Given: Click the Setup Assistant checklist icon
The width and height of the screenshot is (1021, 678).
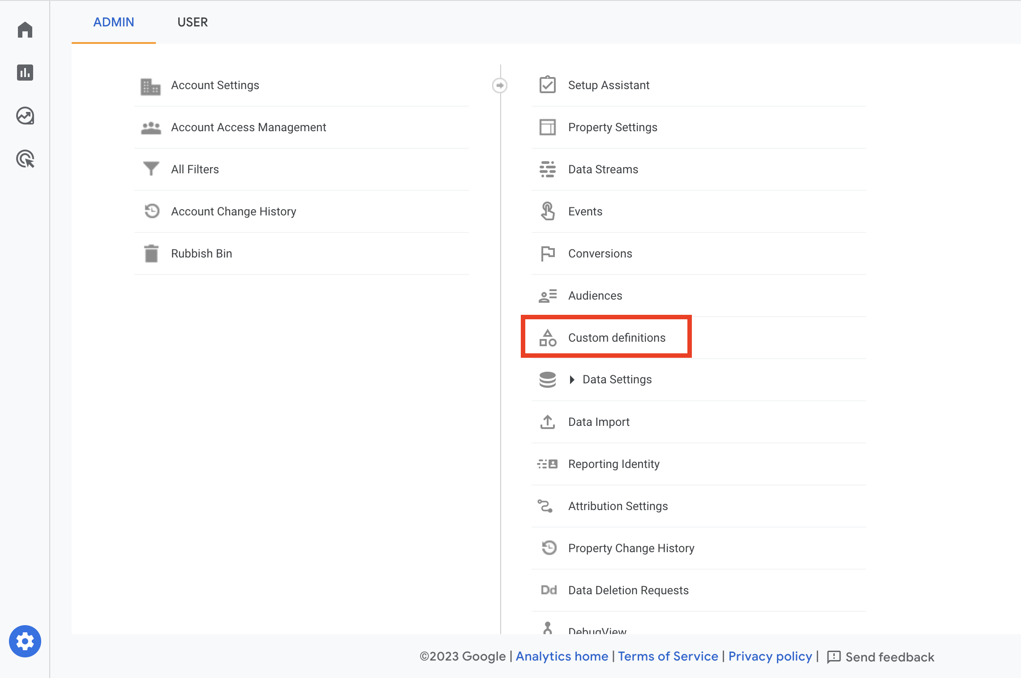Looking at the screenshot, I should click(547, 85).
